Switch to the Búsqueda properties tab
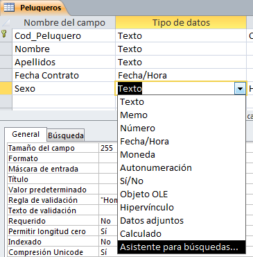 point(66,135)
